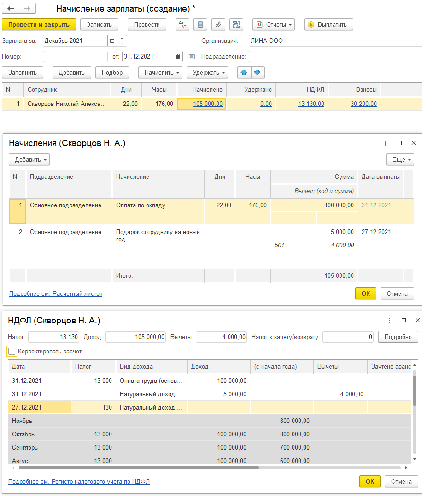
Task: Open the Дт/Кт postings icon
Action: coord(182,24)
